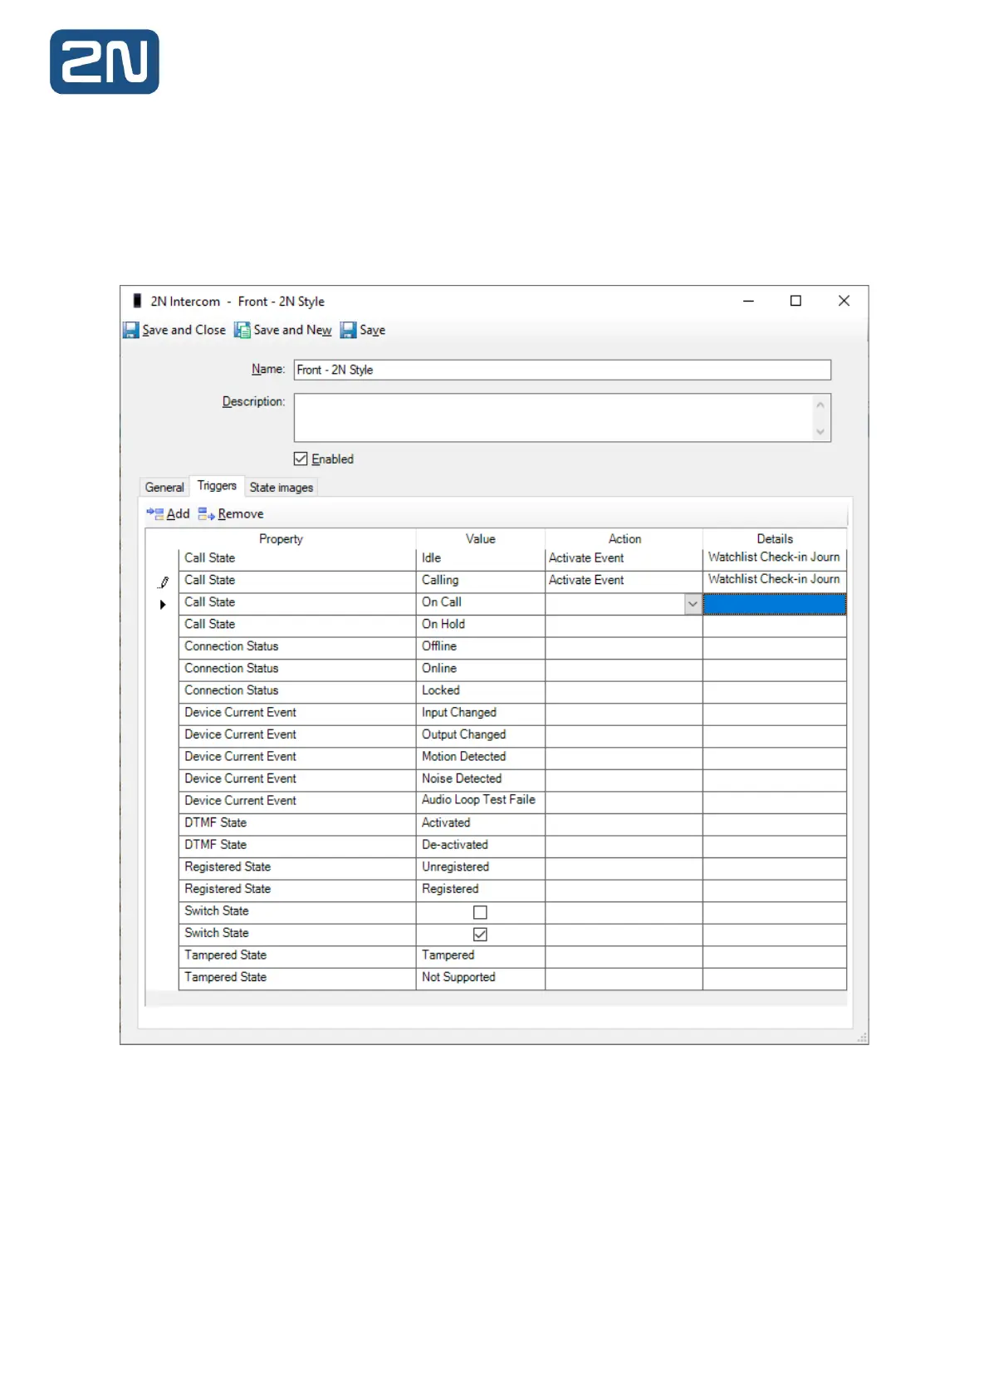Select the row arrow beside On Call
989x1399 pixels.
[x=163, y=605]
